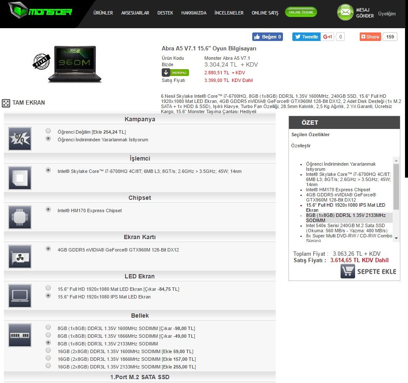Click the Monster logo in the header
Viewport: 408px width, 383px height.
click(x=40, y=10)
